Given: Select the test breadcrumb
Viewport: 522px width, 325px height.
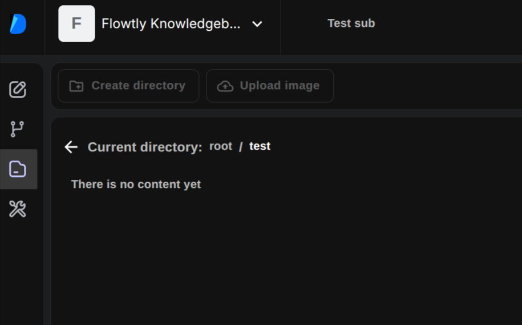Looking at the screenshot, I should coord(260,146).
